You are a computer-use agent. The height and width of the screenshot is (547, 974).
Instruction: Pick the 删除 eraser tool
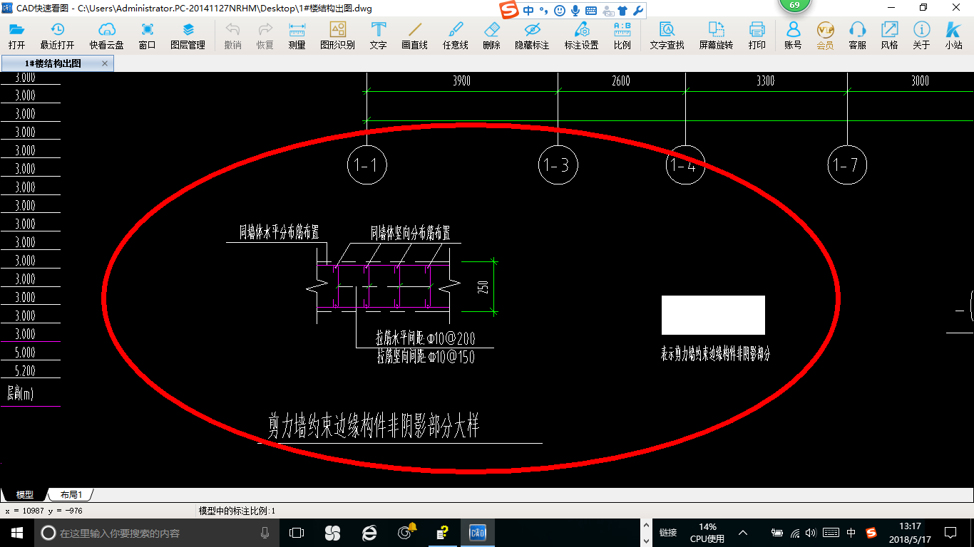tap(491, 36)
